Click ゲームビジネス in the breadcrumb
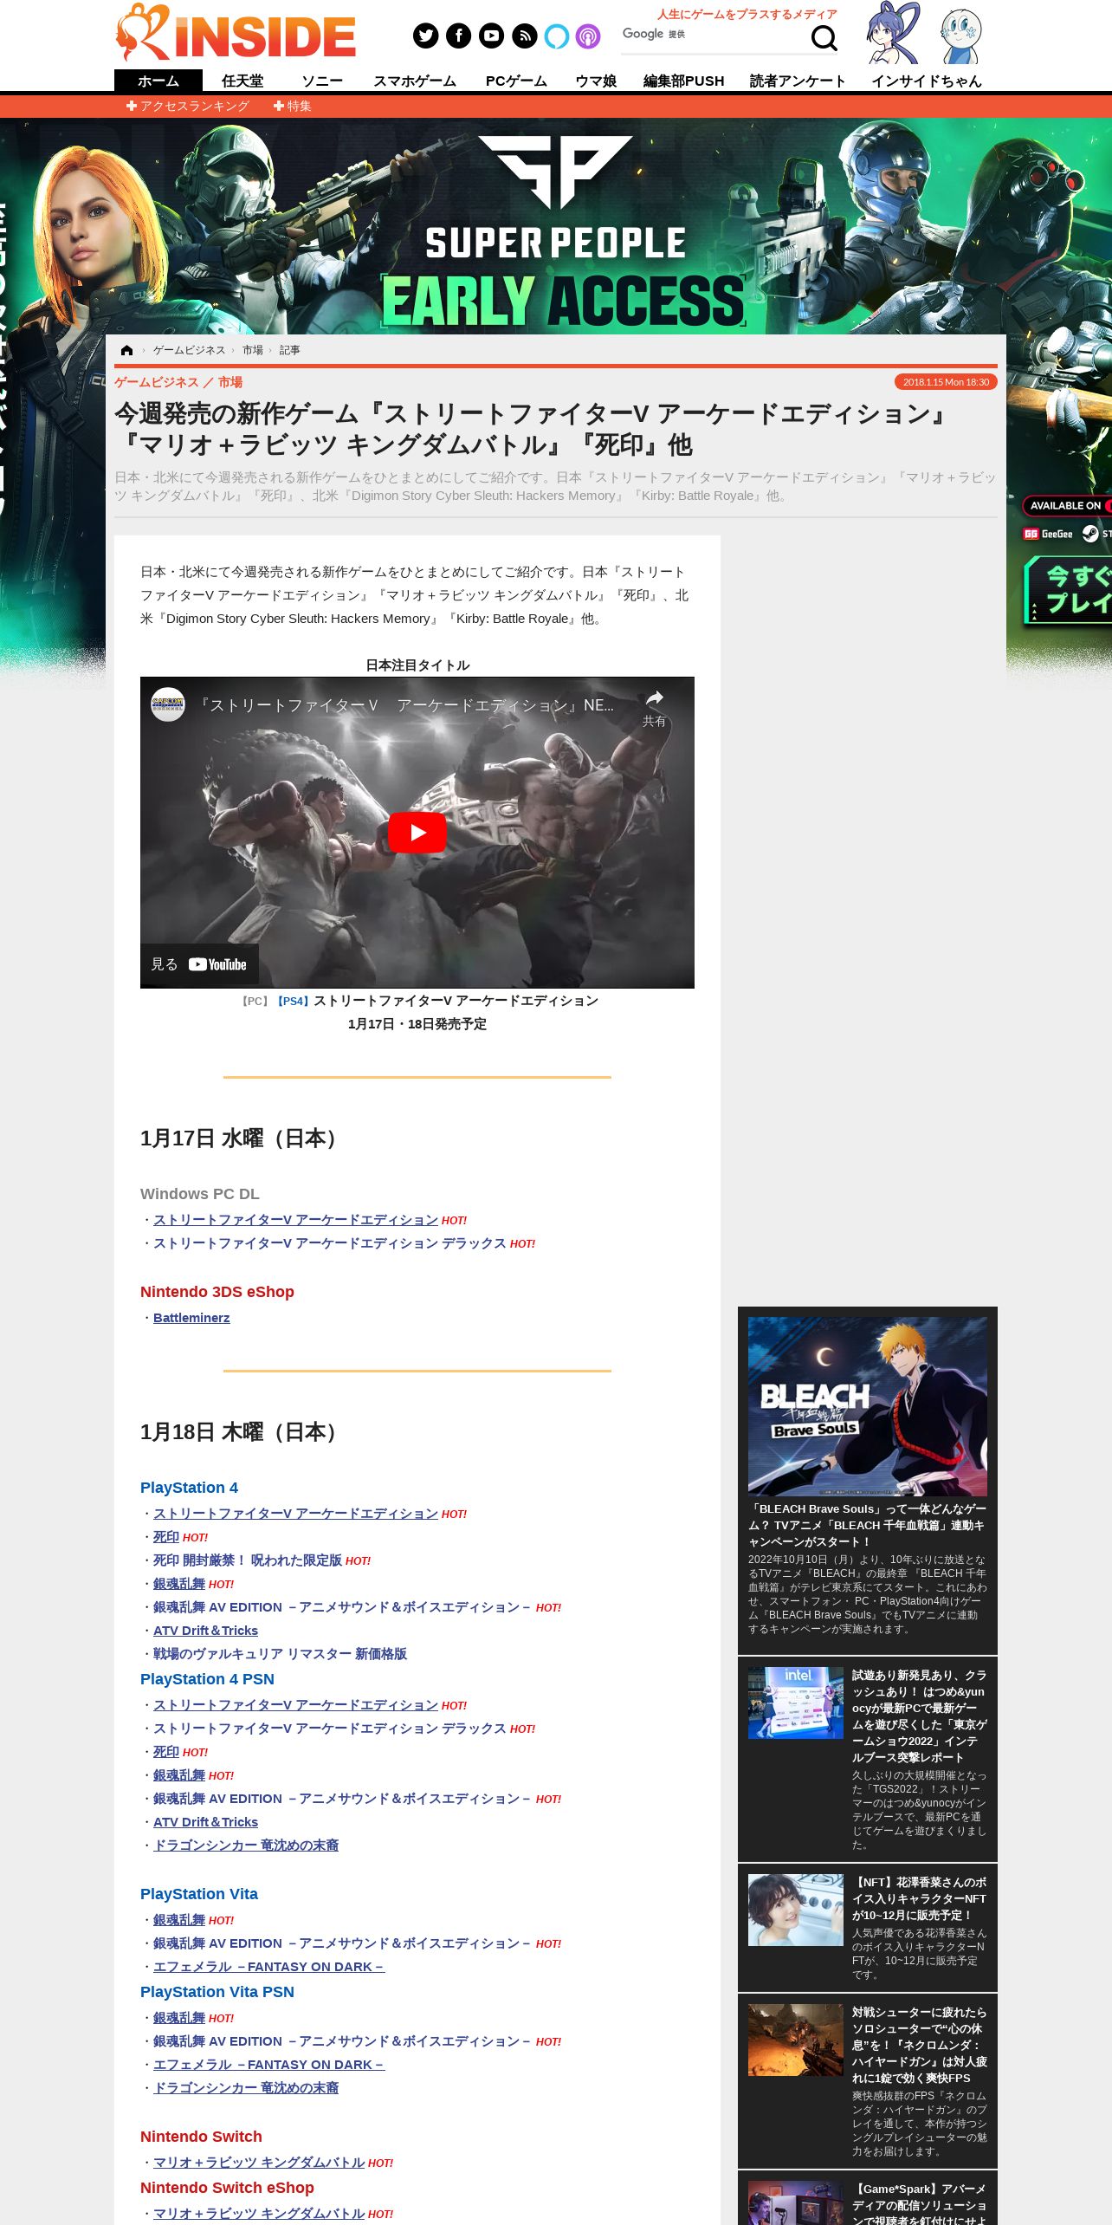This screenshot has width=1112, height=2225. point(189,350)
